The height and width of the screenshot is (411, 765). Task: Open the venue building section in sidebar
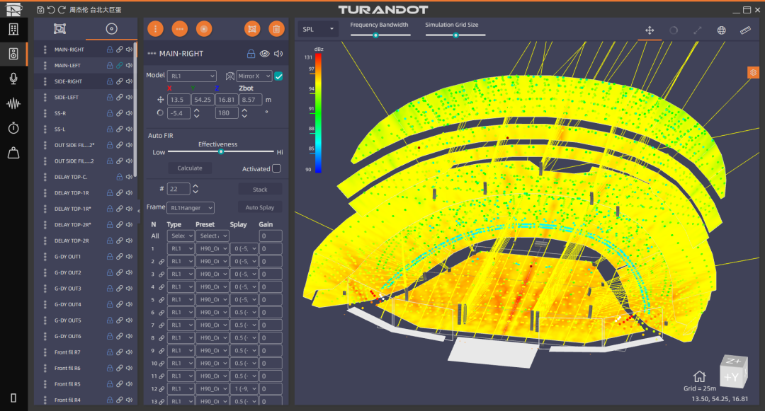tap(13, 29)
